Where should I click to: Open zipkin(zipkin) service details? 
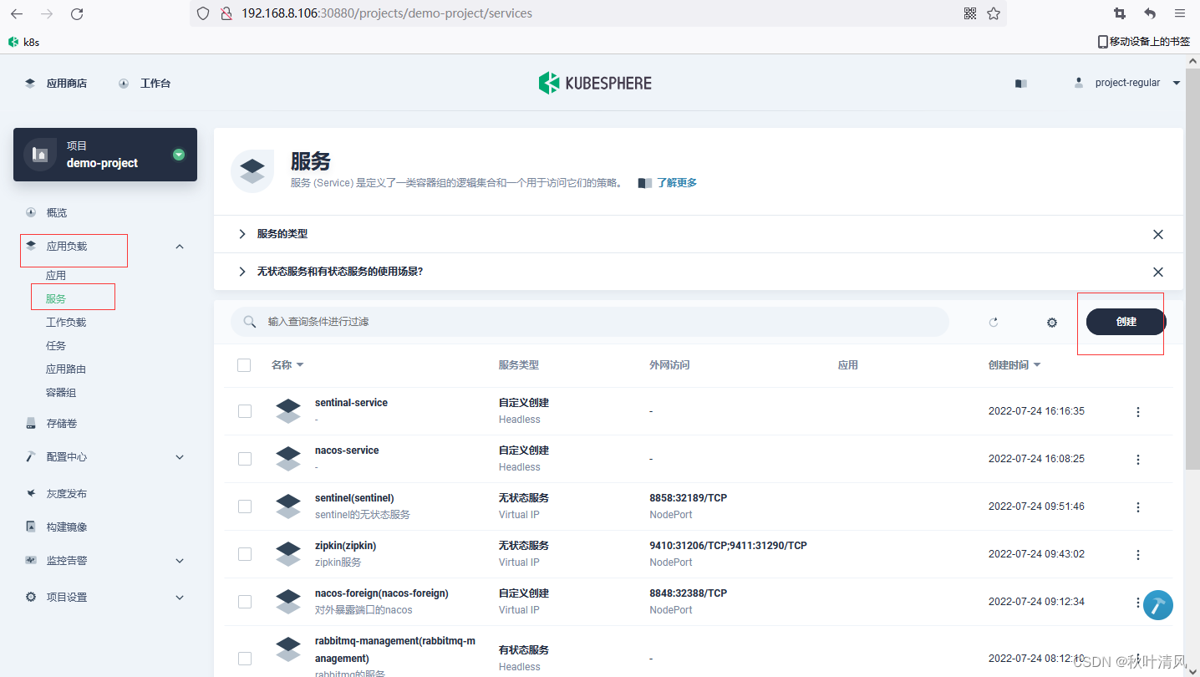(346, 546)
